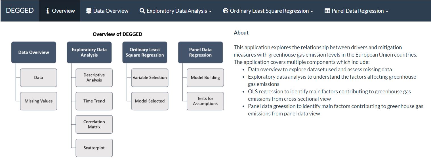
Task: Expand the Ordinary Least Square Regression caret
Action: click(x=312, y=12)
